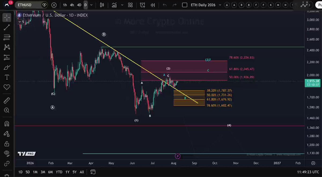Create a new price alert
The image size is (322, 177).
click(142, 5)
